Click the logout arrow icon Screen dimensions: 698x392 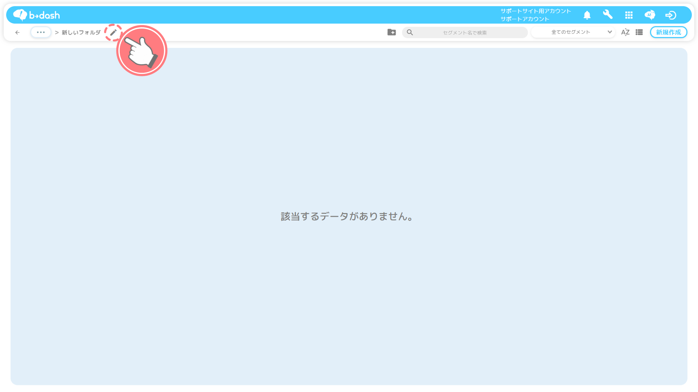(670, 15)
